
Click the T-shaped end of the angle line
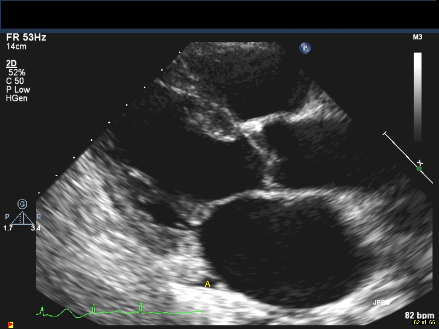pyautogui.click(x=385, y=133)
